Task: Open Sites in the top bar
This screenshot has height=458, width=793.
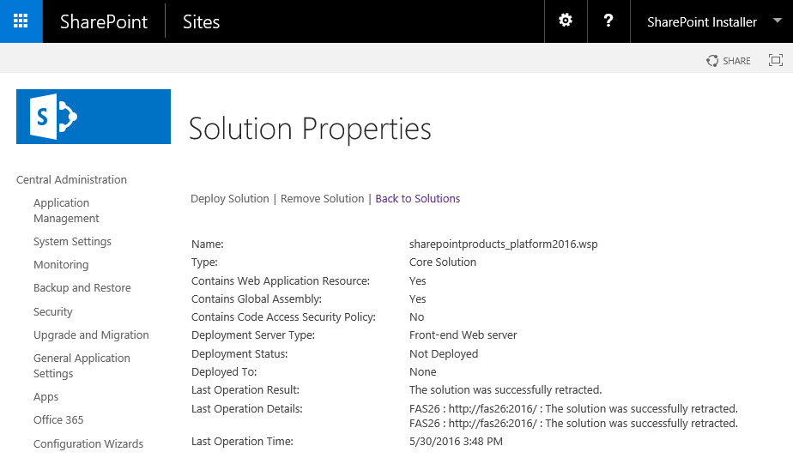Action: click(202, 21)
